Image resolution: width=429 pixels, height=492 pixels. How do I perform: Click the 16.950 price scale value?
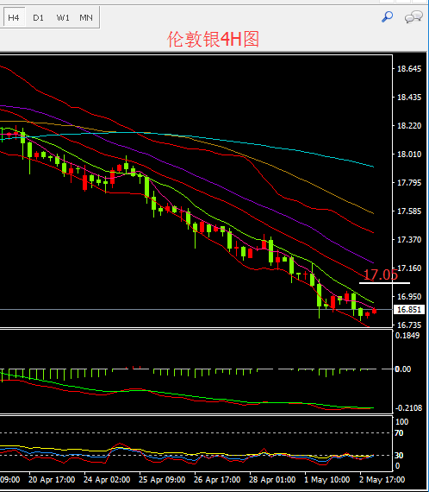[409, 297]
